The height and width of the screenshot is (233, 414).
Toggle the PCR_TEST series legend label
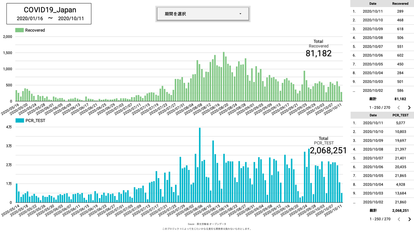[x=35, y=120]
